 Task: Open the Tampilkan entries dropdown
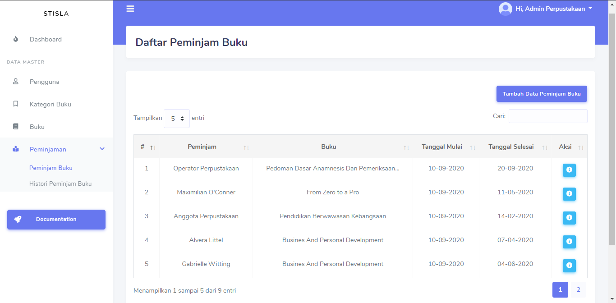coord(176,118)
